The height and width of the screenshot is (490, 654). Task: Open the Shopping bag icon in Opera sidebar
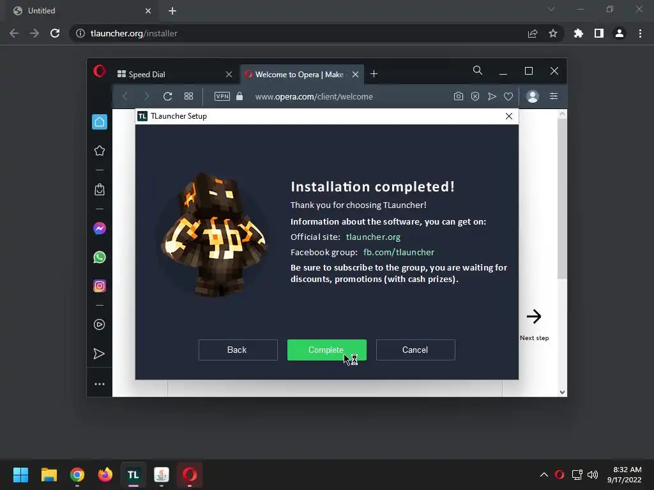99,189
